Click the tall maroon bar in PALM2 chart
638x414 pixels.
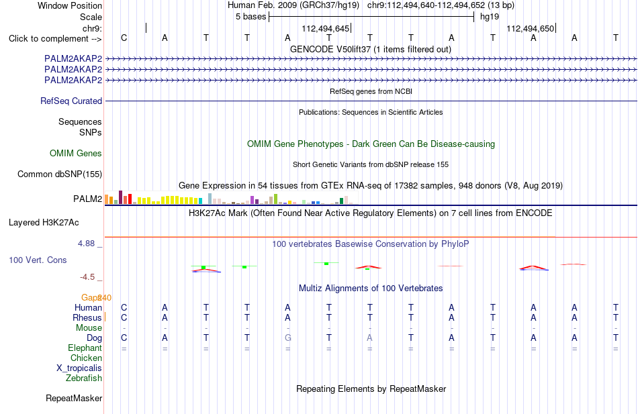[x=120, y=197]
